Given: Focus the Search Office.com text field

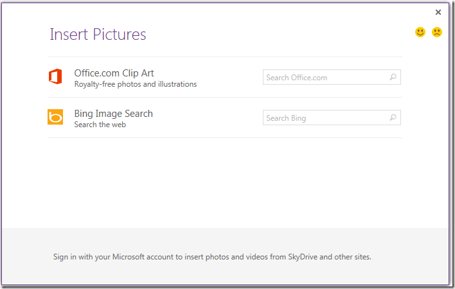Looking at the screenshot, I should pyautogui.click(x=325, y=78).
